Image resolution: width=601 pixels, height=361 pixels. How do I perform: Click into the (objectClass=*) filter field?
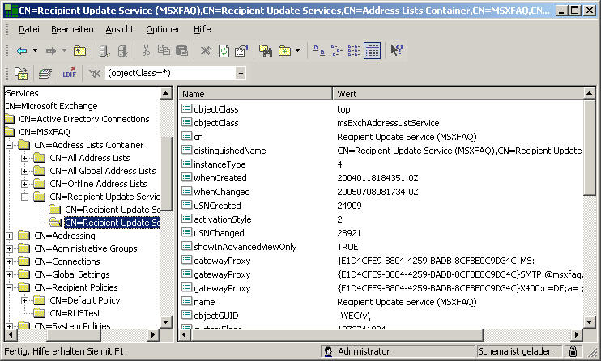pos(171,73)
